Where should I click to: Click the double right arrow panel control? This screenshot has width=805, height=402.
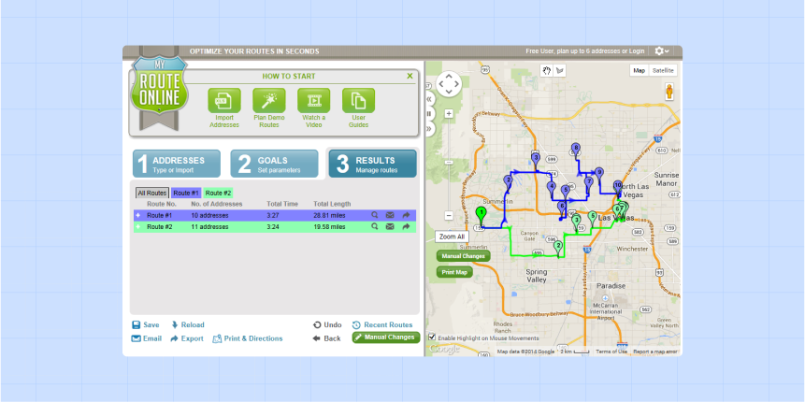[429, 128]
